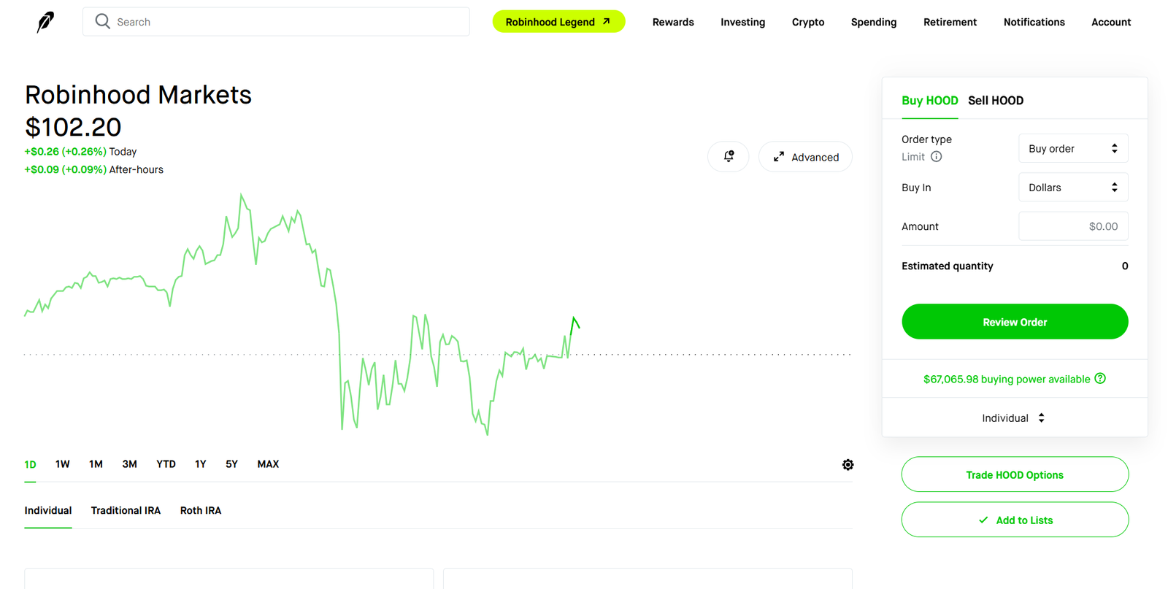1168x589 pixels.
Task: Open Robinhood Legend
Action: tap(558, 22)
